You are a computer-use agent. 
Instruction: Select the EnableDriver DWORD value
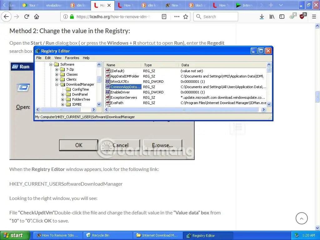[120, 92]
